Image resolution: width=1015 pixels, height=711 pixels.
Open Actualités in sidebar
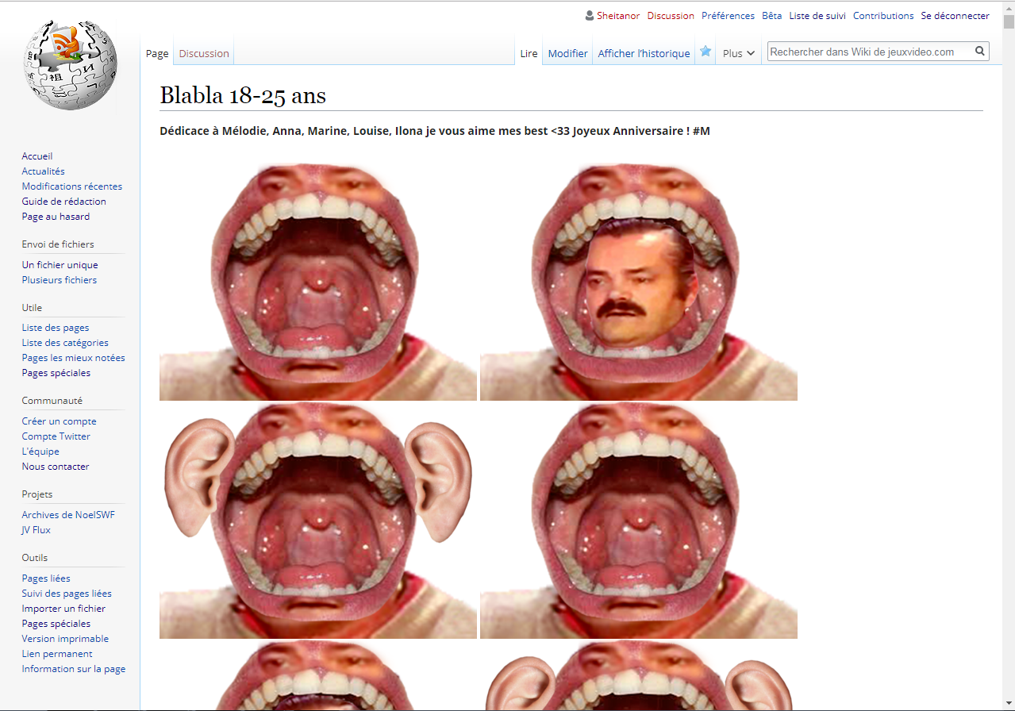(x=44, y=171)
